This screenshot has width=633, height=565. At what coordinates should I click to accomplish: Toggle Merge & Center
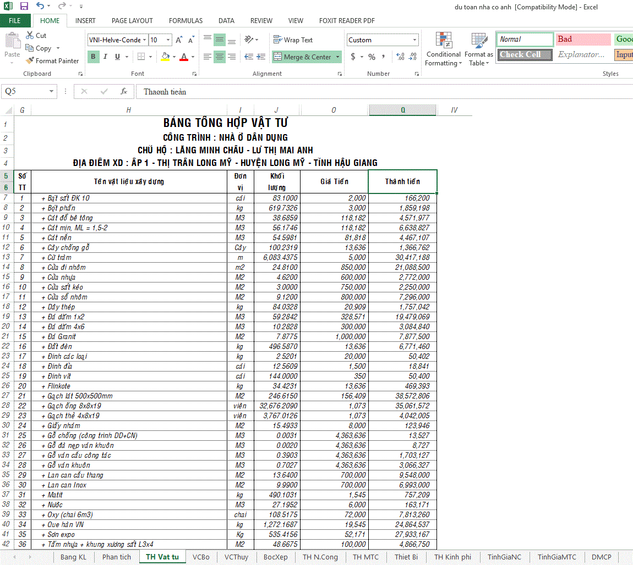pyautogui.click(x=303, y=57)
